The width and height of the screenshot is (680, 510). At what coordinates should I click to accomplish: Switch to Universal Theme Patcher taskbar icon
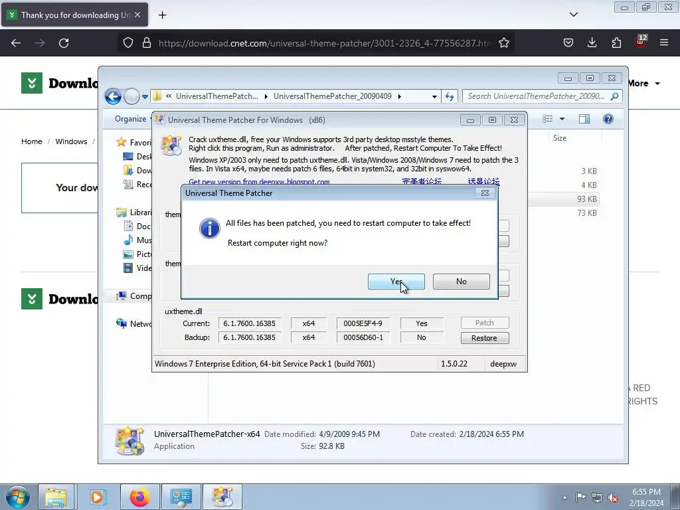tap(222, 497)
